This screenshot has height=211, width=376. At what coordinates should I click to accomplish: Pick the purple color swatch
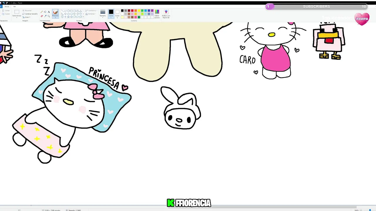pos(152,11)
